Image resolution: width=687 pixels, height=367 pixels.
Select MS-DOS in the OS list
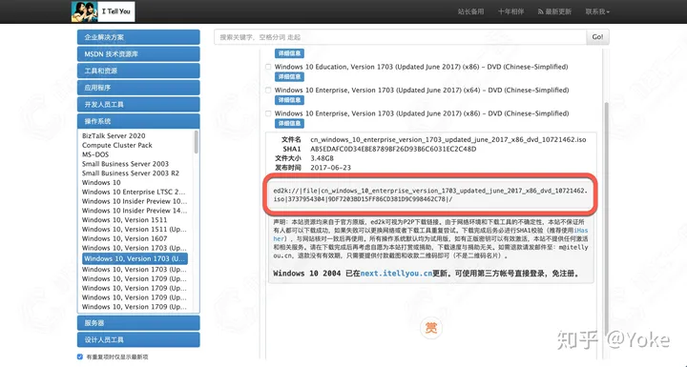click(x=95, y=154)
